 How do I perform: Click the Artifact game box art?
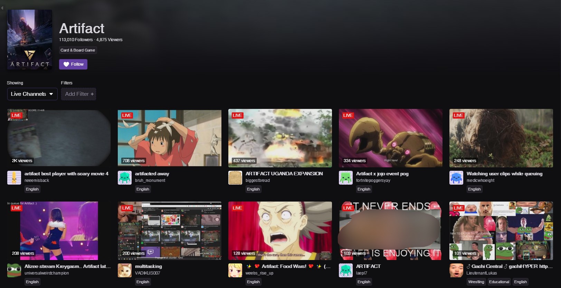tap(30, 39)
